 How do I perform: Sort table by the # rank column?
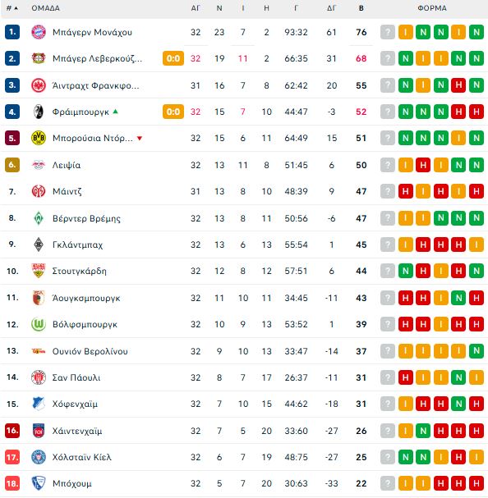(12, 8)
